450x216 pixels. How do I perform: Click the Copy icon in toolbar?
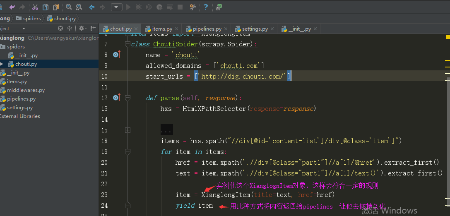click(45, 7)
